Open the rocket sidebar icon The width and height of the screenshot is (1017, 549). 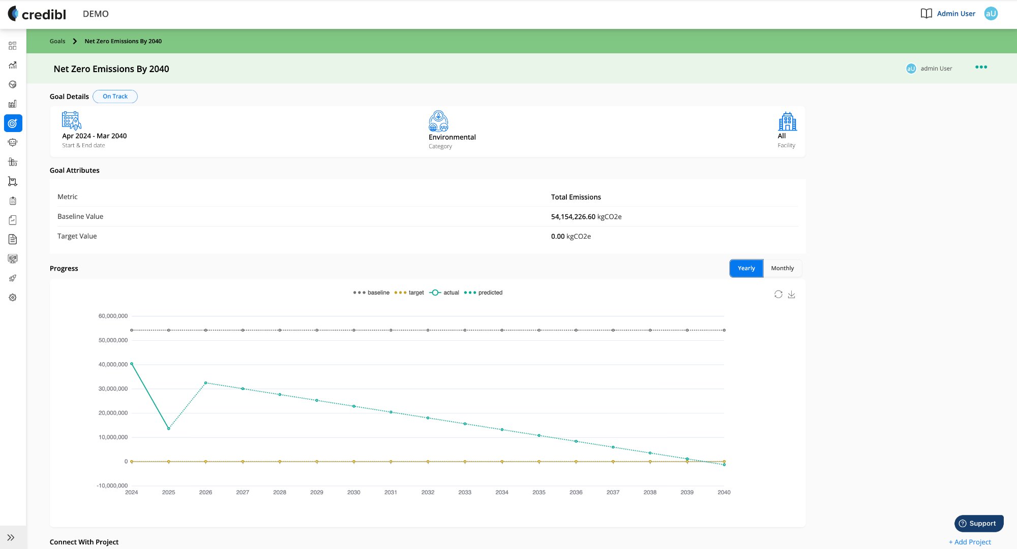[x=13, y=278]
